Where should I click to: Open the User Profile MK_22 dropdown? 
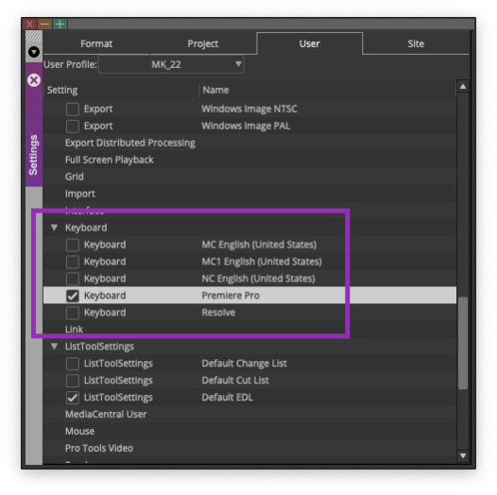(171, 64)
